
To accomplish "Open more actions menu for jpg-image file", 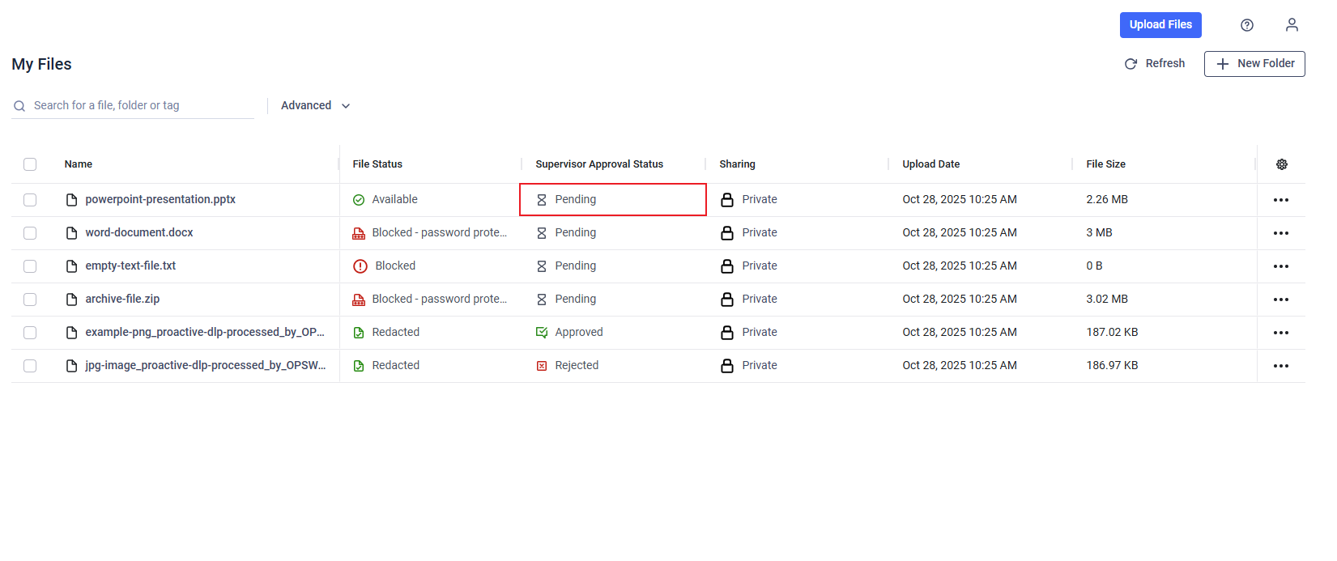I will [x=1280, y=366].
